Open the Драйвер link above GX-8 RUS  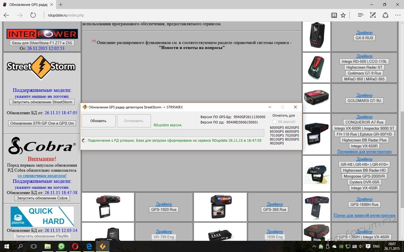click(364, 32)
